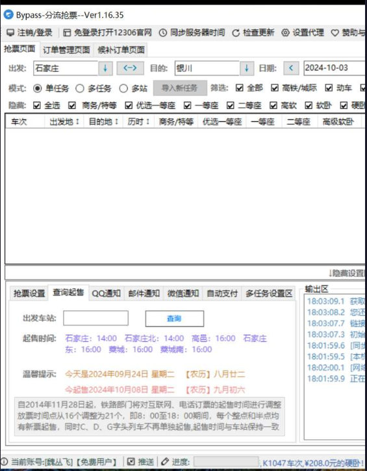Viewport: 367px width, 471px height.
Task: Open 12306 official site without login
Action: pos(107,32)
